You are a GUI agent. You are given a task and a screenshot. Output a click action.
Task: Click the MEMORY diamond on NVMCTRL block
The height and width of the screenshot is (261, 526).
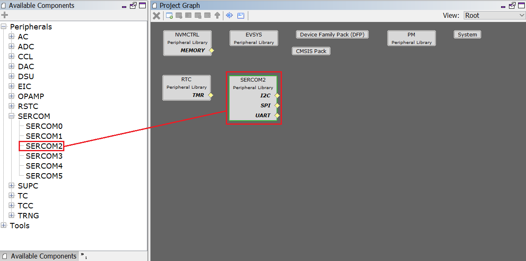click(x=211, y=51)
